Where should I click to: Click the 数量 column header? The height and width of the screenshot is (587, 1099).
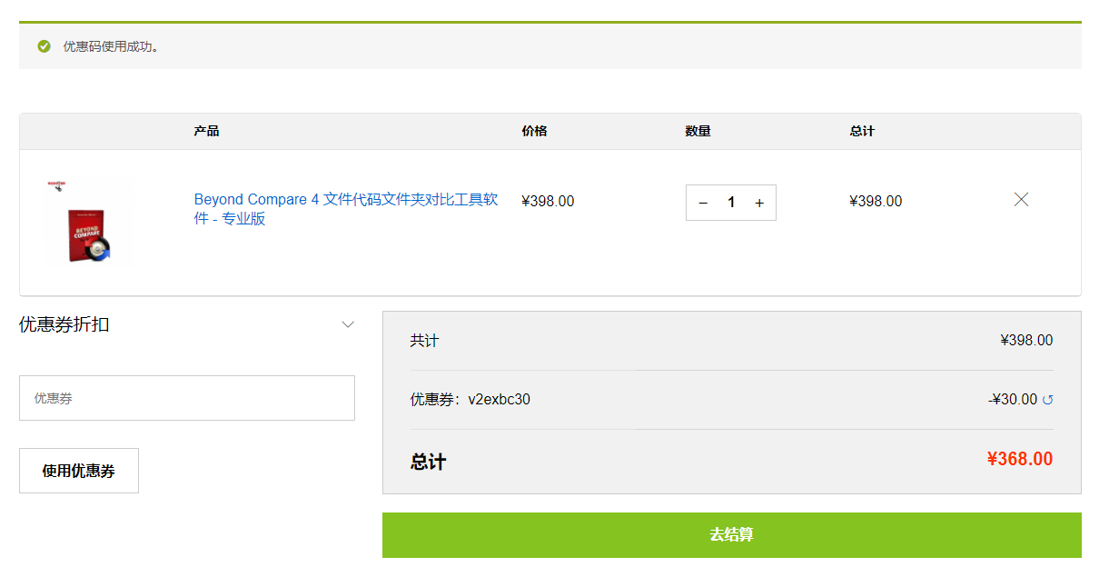(x=698, y=131)
